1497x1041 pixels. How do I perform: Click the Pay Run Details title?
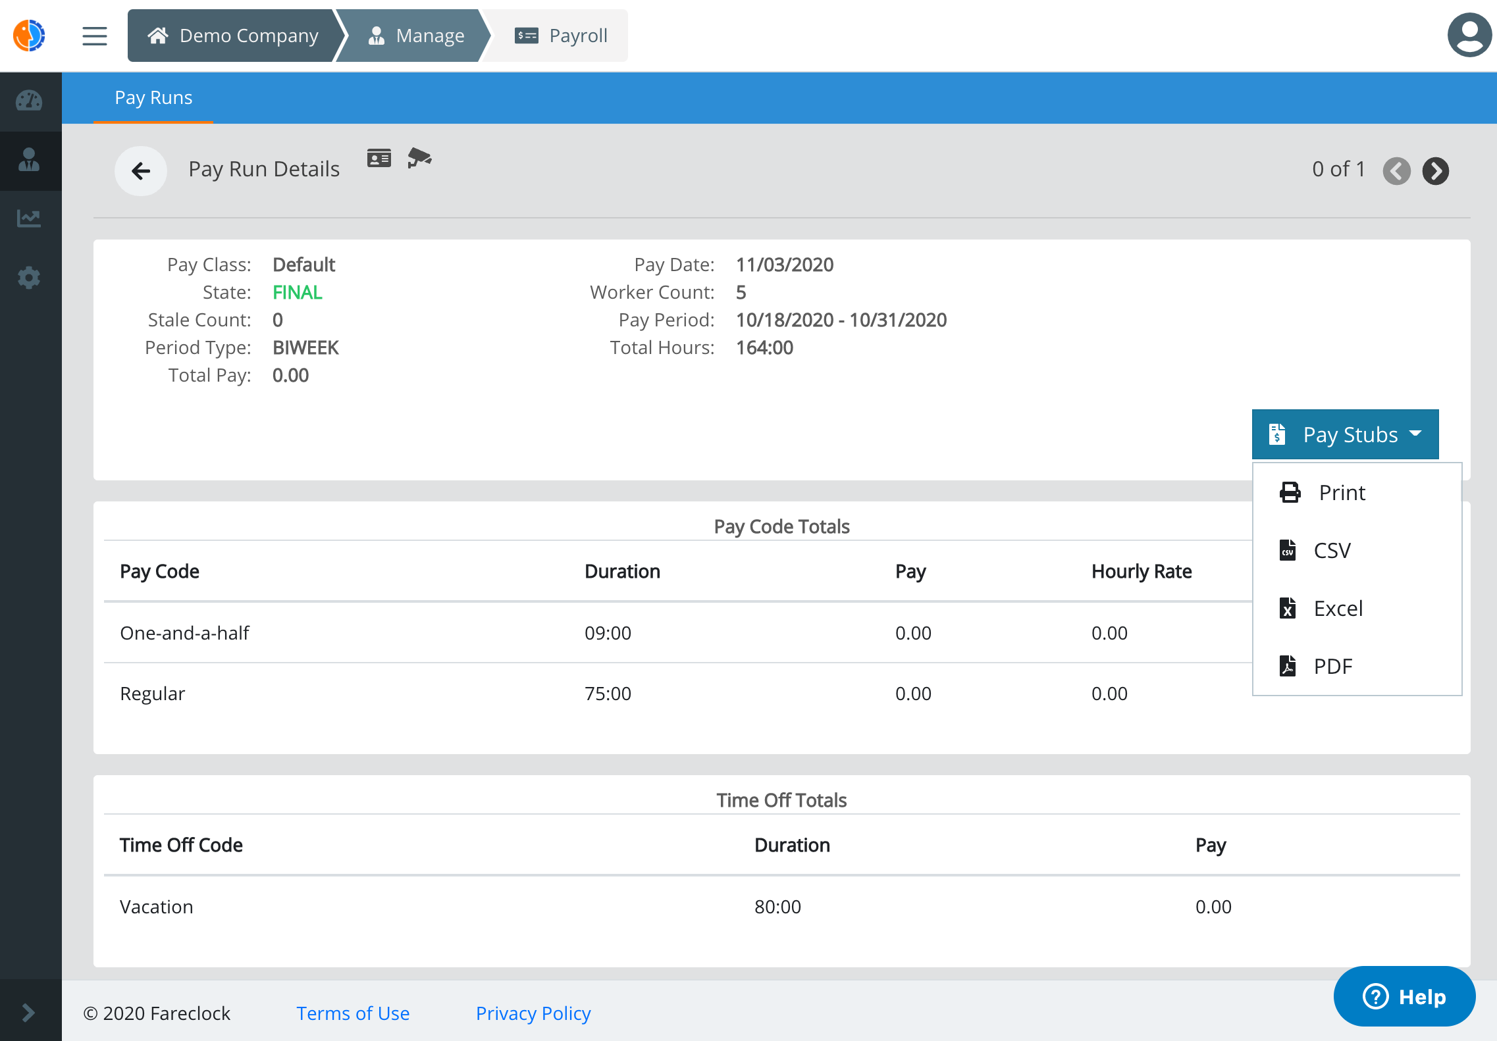pos(264,169)
